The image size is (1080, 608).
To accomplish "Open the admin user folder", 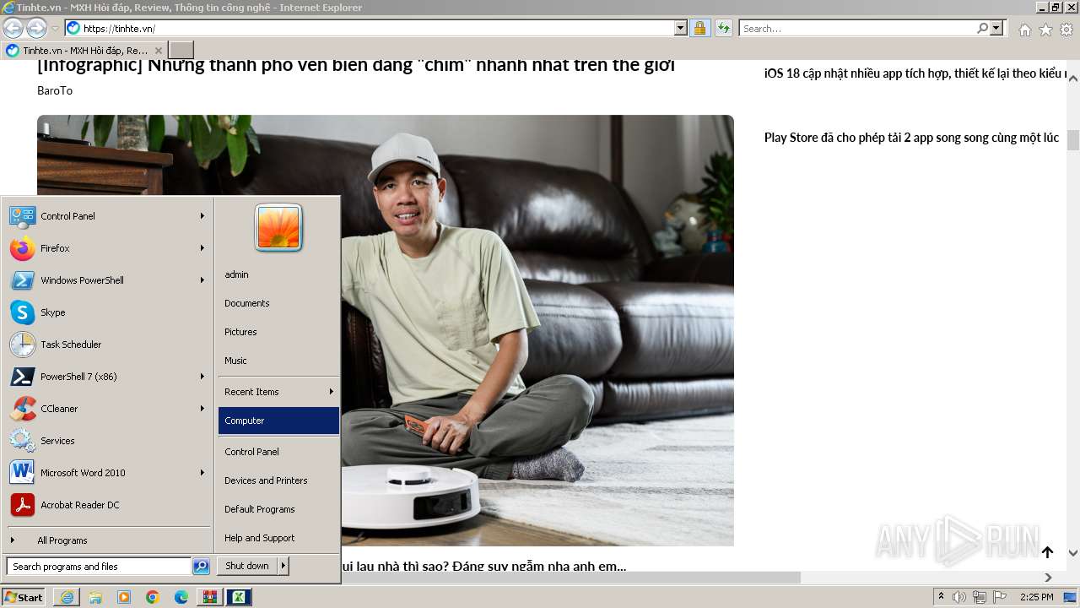I will [x=278, y=274].
